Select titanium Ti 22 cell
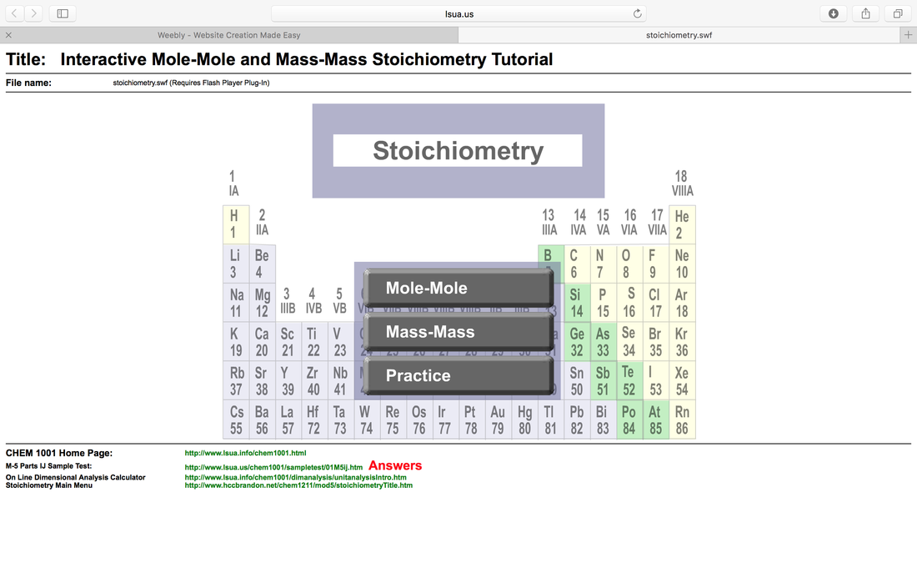 pyautogui.click(x=314, y=341)
